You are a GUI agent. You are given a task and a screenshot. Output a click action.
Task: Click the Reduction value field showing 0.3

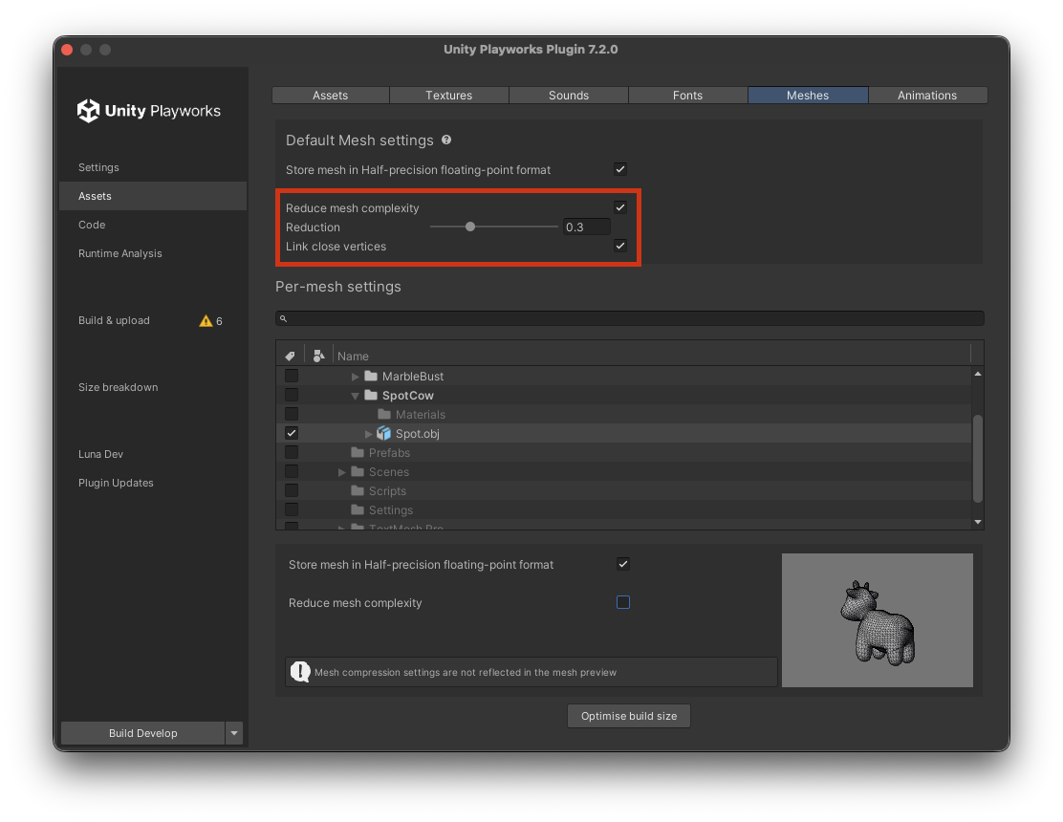[586, 227]
